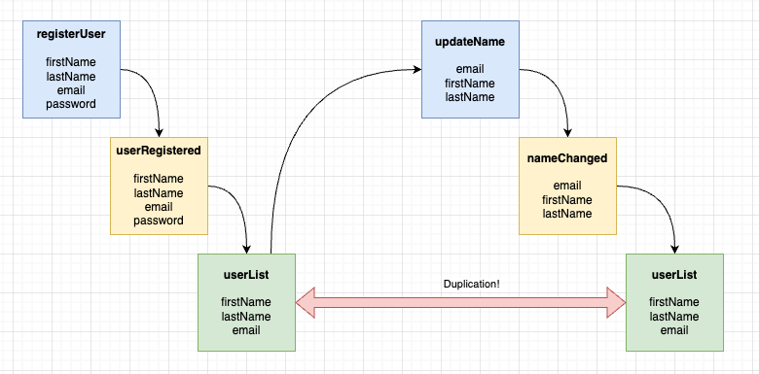This screenshot has height=374, width=759.
Task: Click the password field in userRegistered
Action: (x=159, y=221)
